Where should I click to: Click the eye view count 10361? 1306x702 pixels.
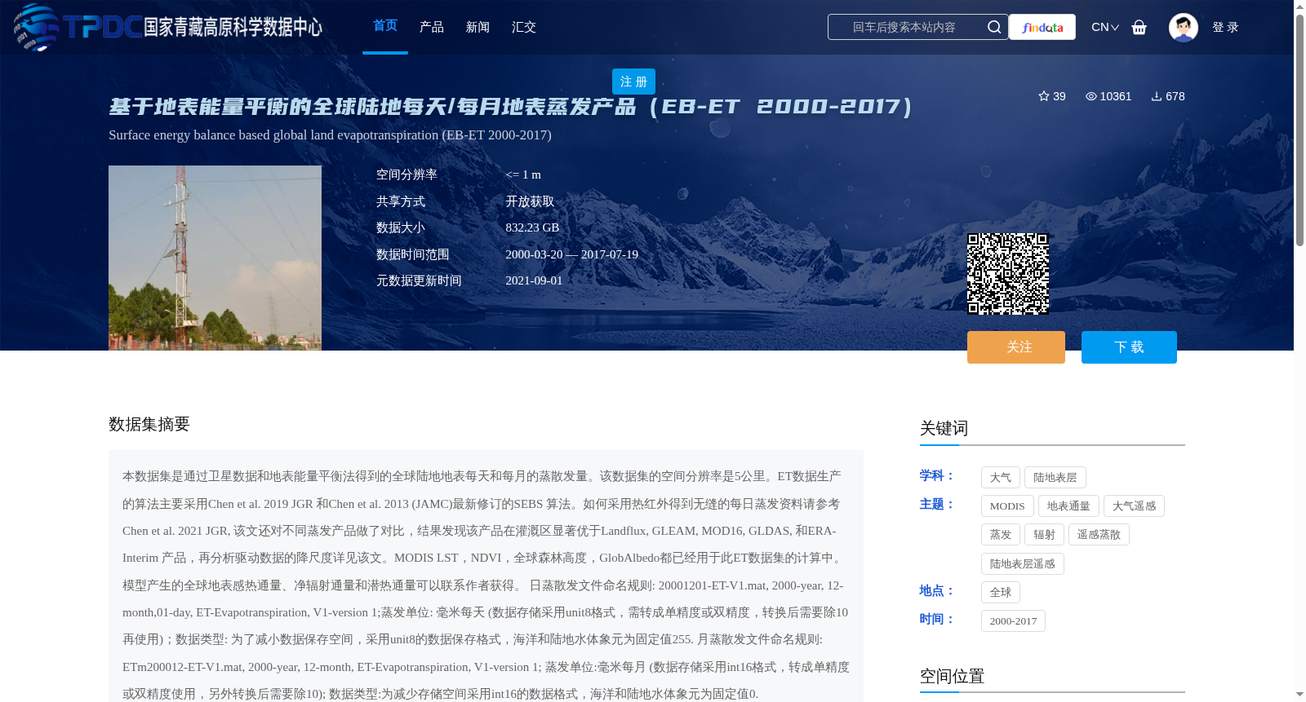tap(1108, 96)
